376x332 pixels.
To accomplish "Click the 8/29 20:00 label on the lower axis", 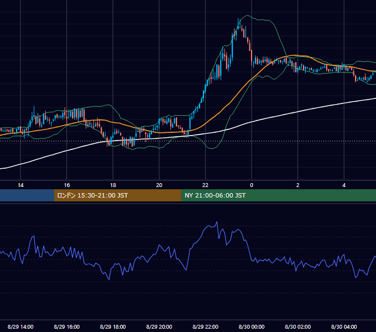I will tap(159, 326).
